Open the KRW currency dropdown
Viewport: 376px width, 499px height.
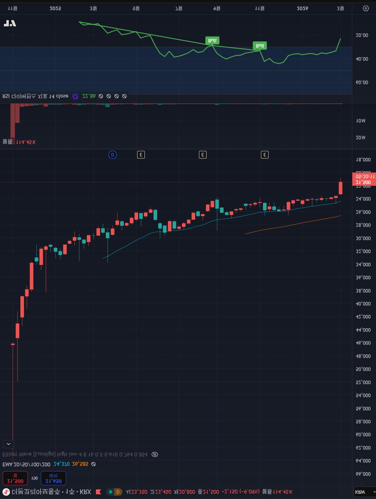365,492
